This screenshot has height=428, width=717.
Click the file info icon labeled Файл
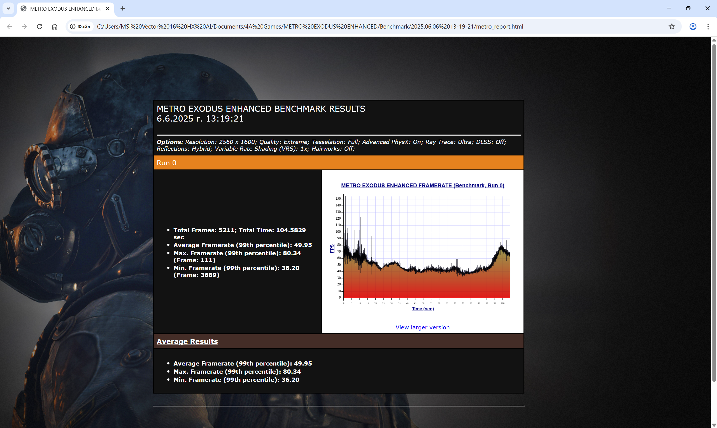click(80, 27)
